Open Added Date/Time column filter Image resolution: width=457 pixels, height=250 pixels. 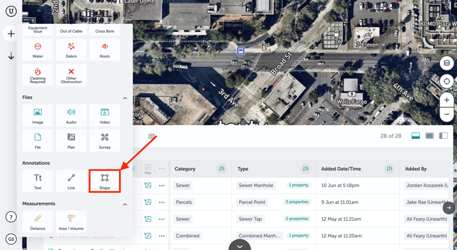[x=389, y=169]
